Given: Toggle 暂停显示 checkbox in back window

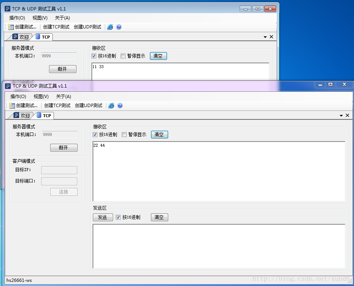Looking at the screenshot, I should coord(123,56).
